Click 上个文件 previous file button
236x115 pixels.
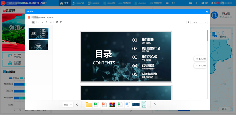click(x=201, y=59)
